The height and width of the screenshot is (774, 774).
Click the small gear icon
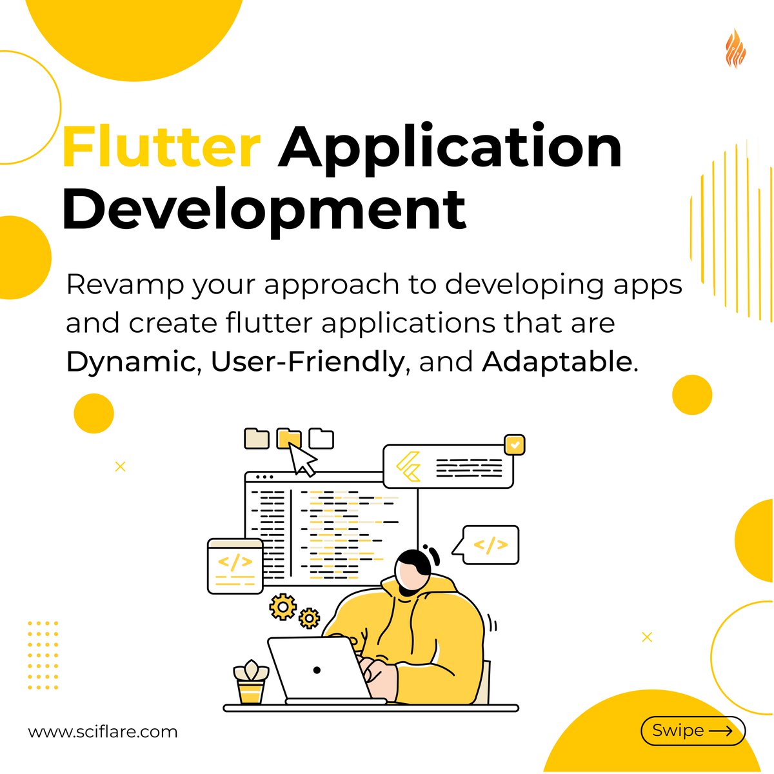click(310, 618)
